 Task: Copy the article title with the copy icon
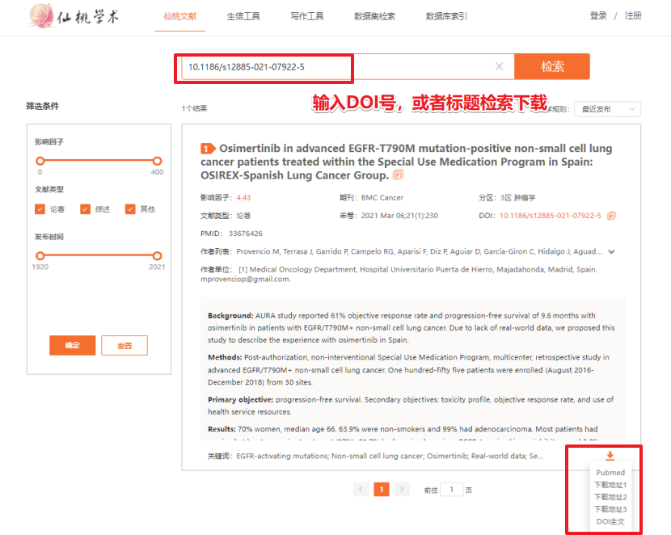tap(398, 175)
